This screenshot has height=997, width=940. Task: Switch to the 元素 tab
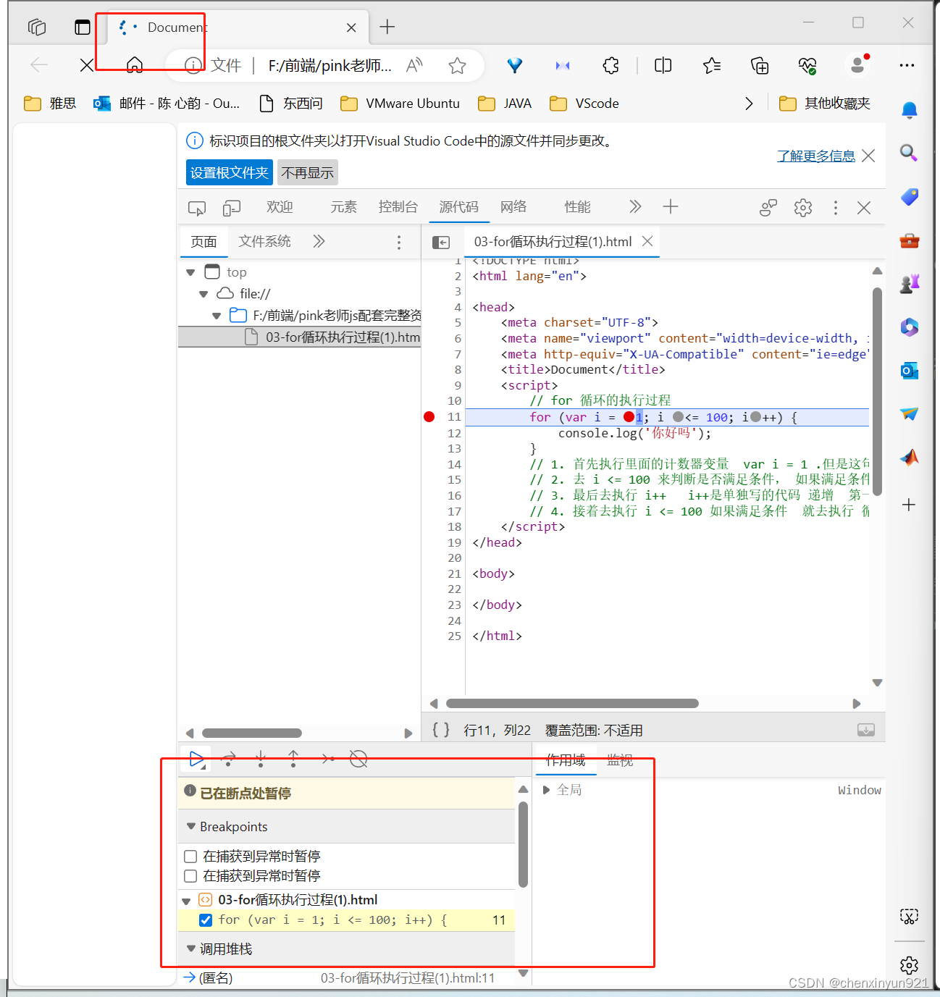tap(343, 207)
